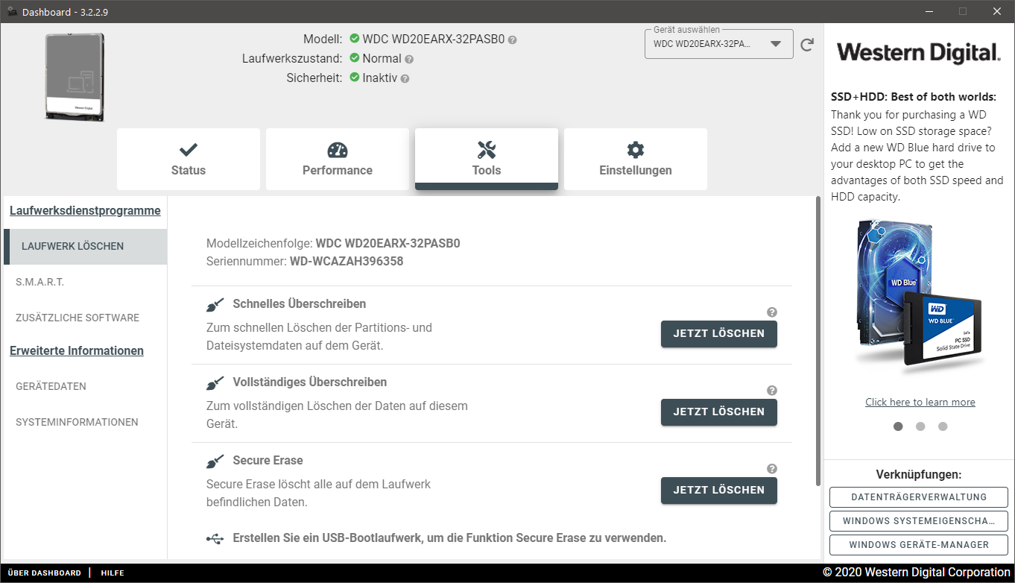This screenshot has height=583, width=1015.
Task: Select the Tools tab
Action: pos(487,160)
